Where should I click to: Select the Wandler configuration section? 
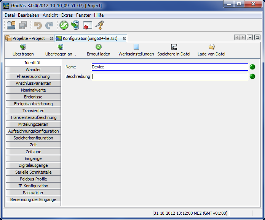(x=33, y=70)
